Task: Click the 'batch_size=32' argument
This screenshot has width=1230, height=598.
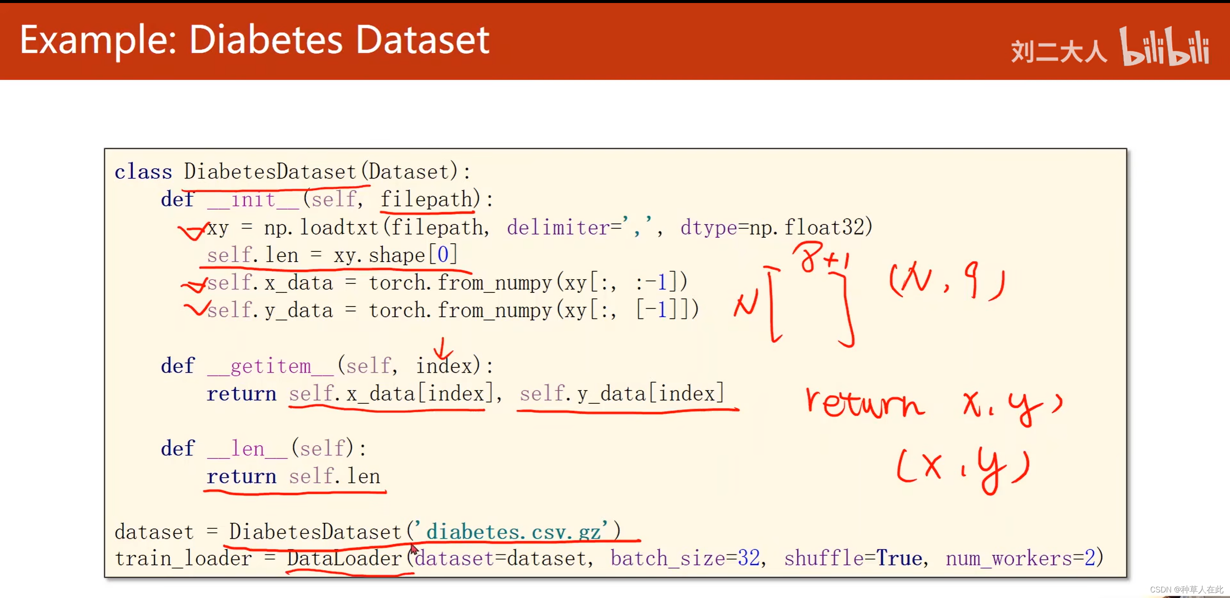Action: 685,558
